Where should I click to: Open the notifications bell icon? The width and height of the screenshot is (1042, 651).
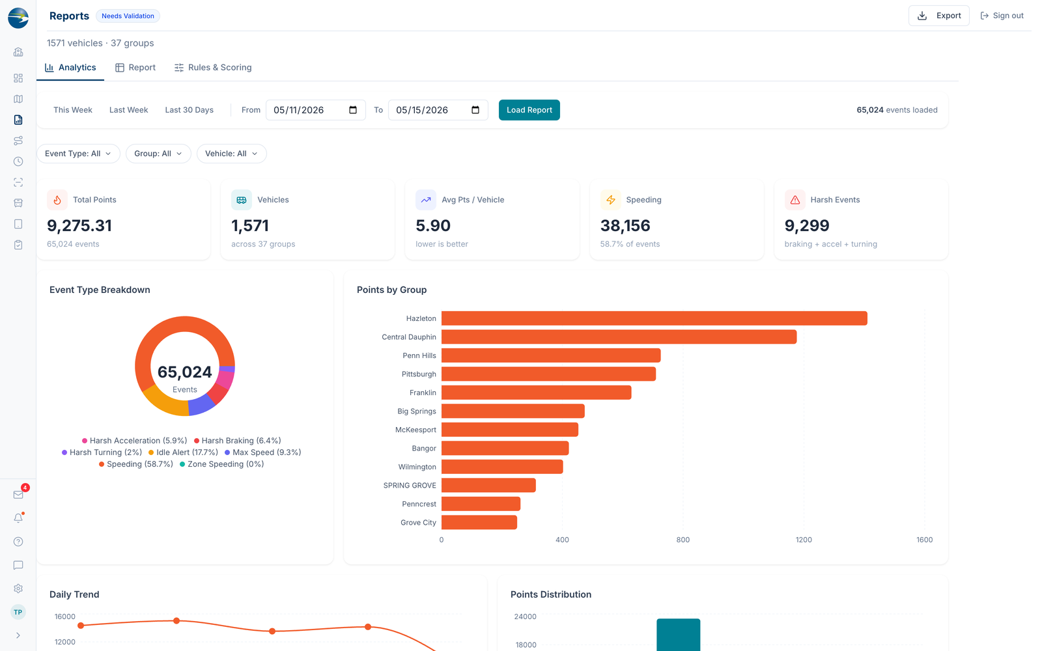[18, 518]
